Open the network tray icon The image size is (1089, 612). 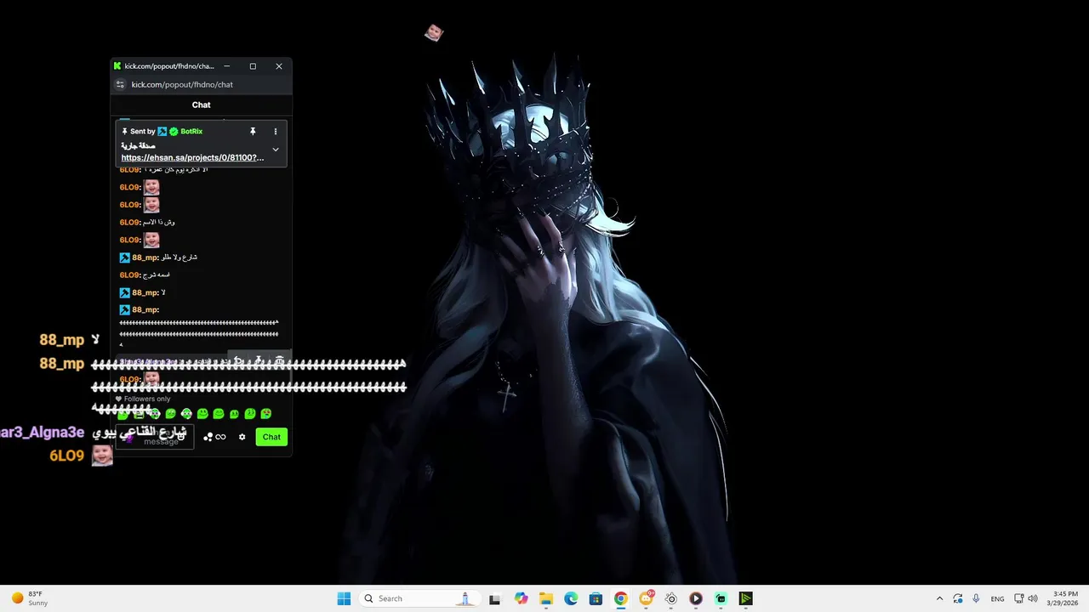pos(1019,598)
